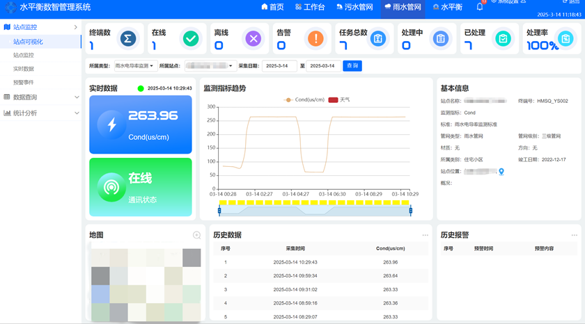The width and height of the screenshot is (585, 324).
Task: Click the 离线 purple X icon
Action: tap(253, 39)
